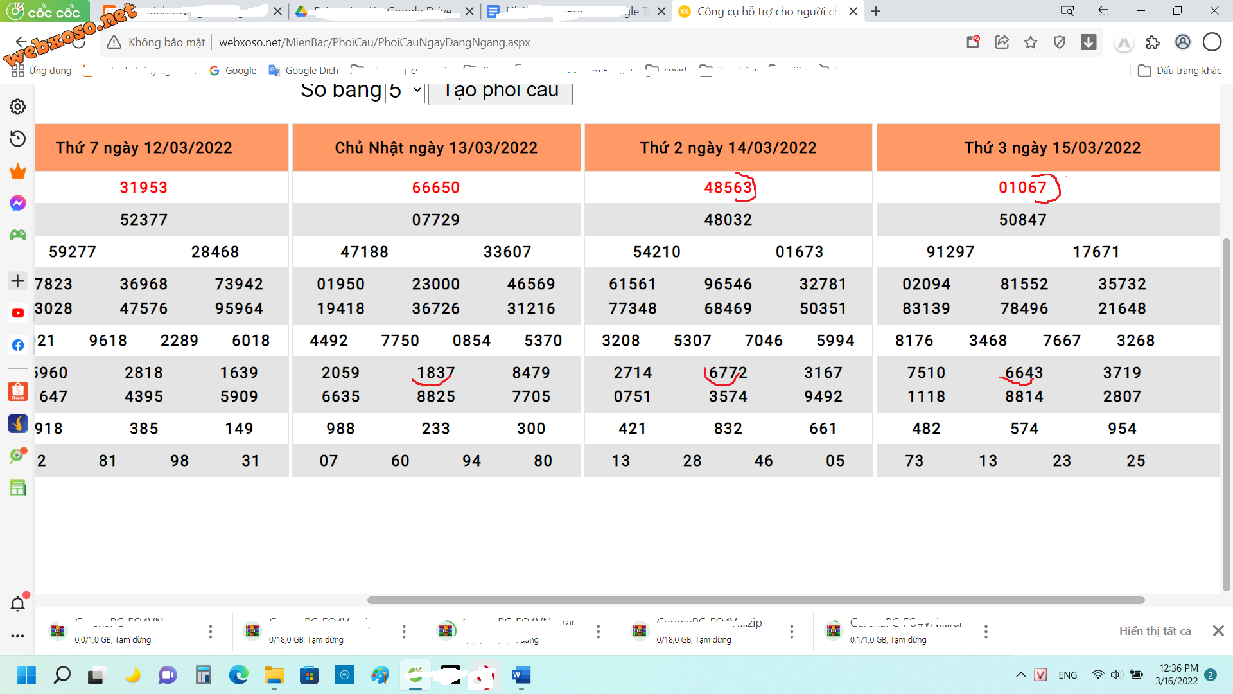The image size is (1233, 694).
Task: Click header Chủ Nhật ngày 13/03/2022
Action: tap(436, 148)
